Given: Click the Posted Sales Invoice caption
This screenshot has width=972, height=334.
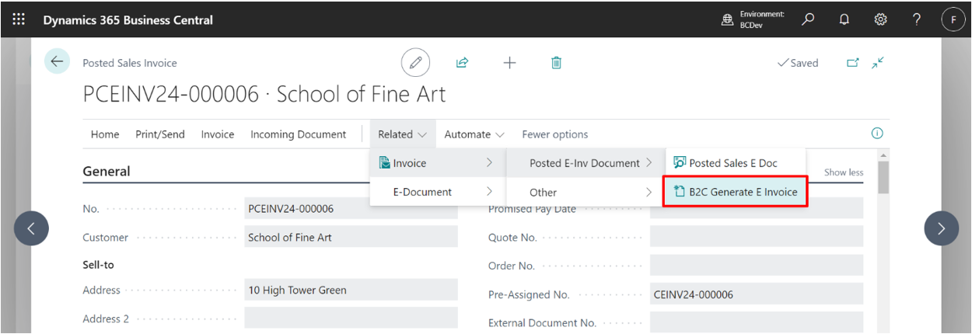Looking at the screenshot, I should [130, 63].
